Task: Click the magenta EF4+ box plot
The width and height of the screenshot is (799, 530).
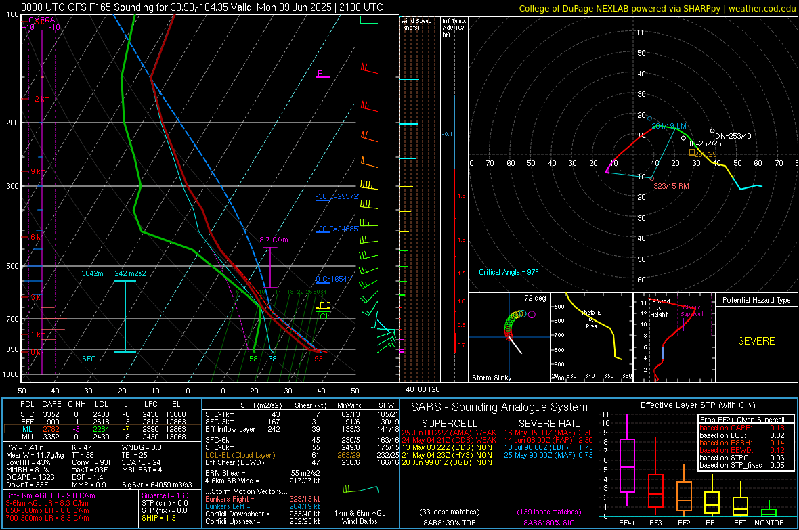Action: [627, 461]
